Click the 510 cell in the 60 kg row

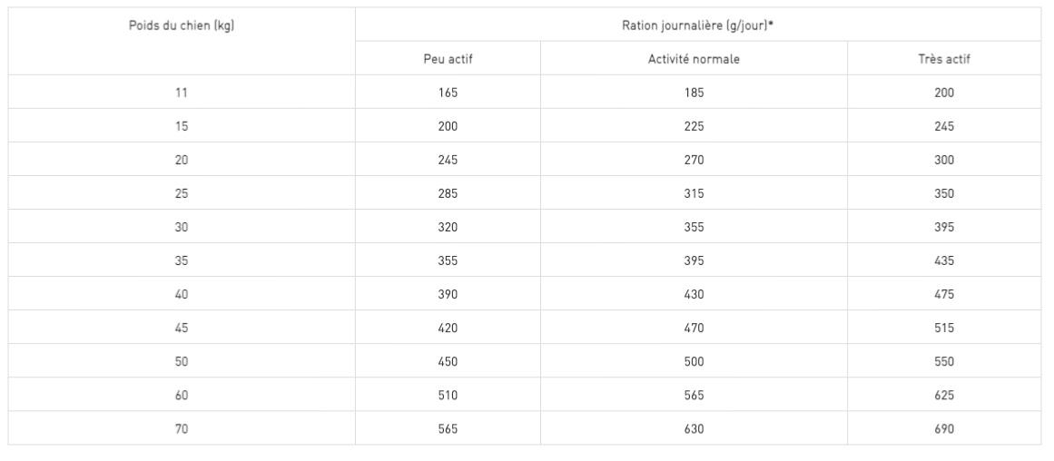tap(448, 395)
